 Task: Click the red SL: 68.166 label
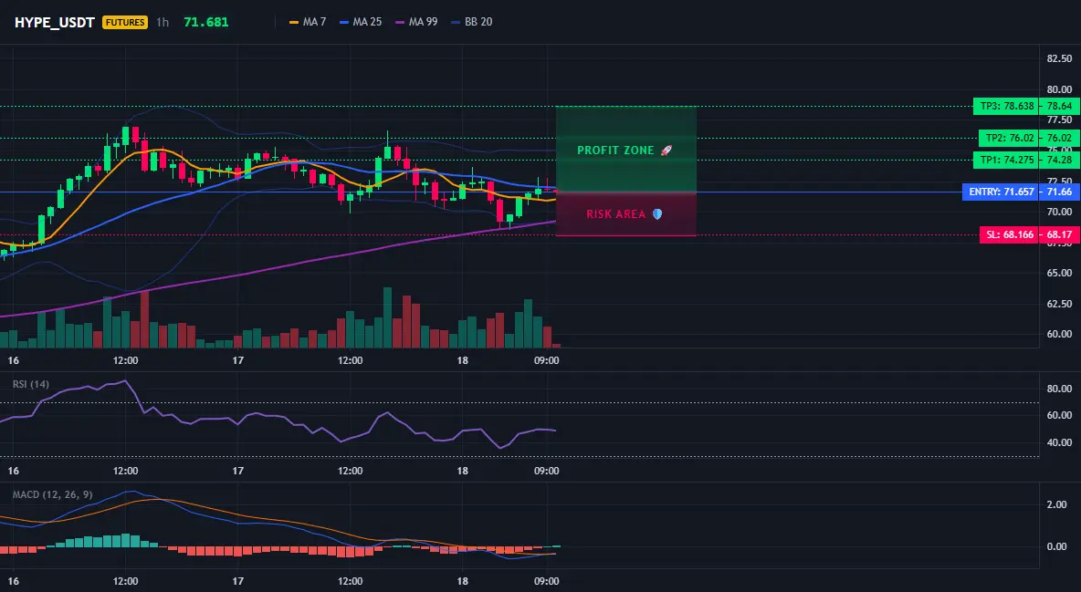click(1010, 235)
